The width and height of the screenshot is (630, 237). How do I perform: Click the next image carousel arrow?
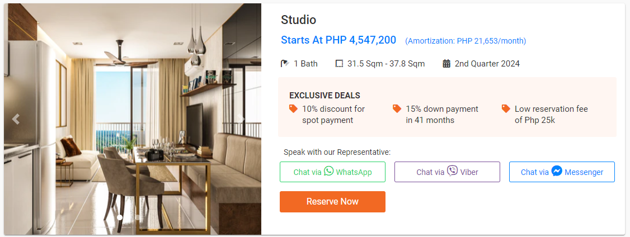(x=242, y=119)
